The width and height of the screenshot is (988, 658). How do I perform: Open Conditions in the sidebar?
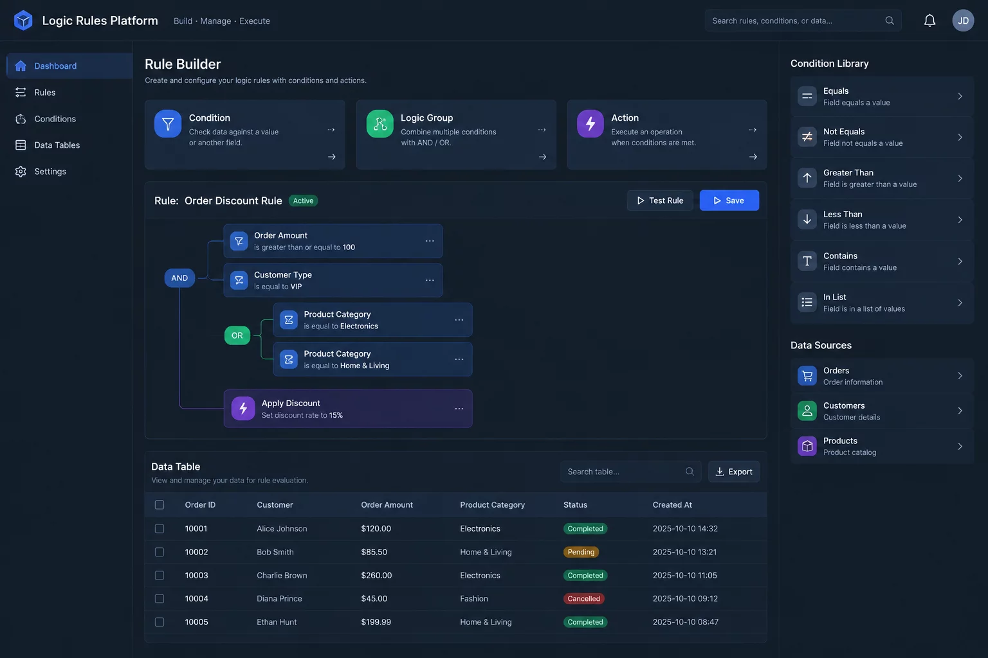pyautogui.click(x=69, y=119)
